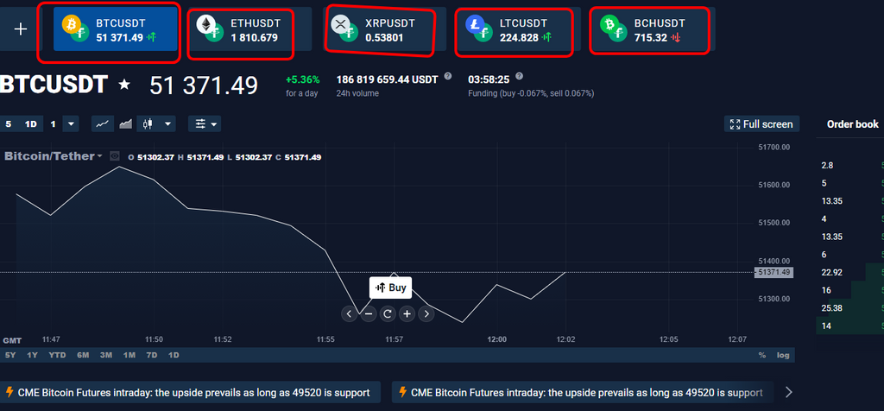Select the 1Y date range

pos(32,355)
